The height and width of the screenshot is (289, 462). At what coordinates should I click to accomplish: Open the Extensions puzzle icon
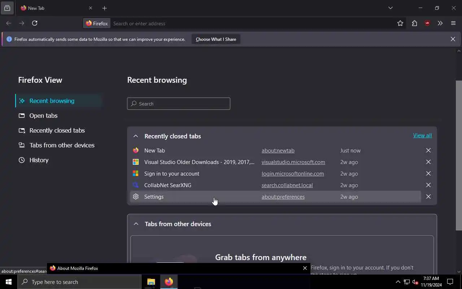tap(414, 23)
